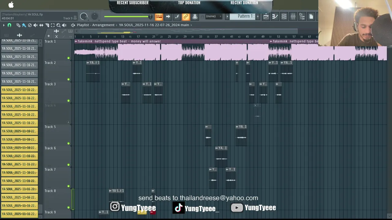Viewport: 392px width, 220px height.
Task: Select the Mute tool
Action: (x=36, y=25)
